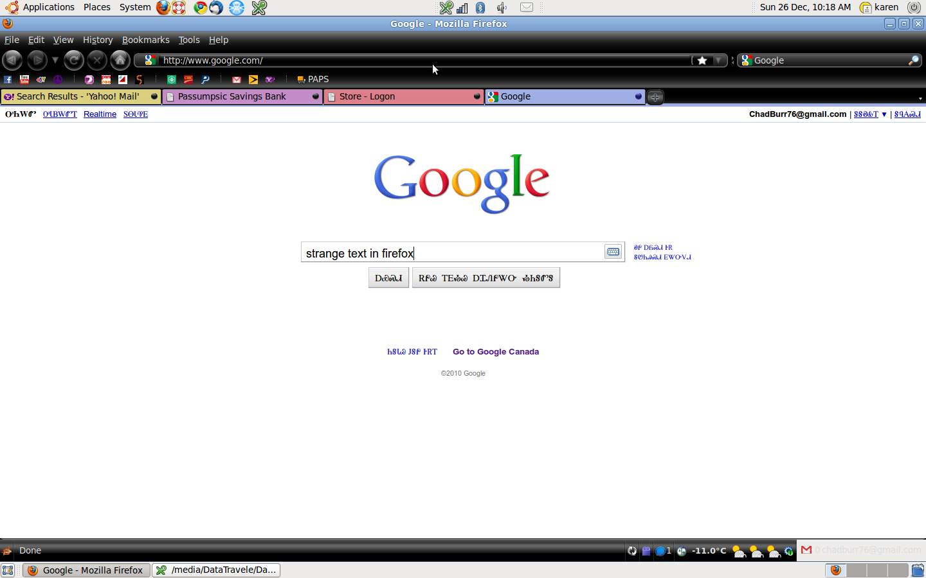
Task: Launch Thunderbird from top panel
Action: tap(216, 8)
